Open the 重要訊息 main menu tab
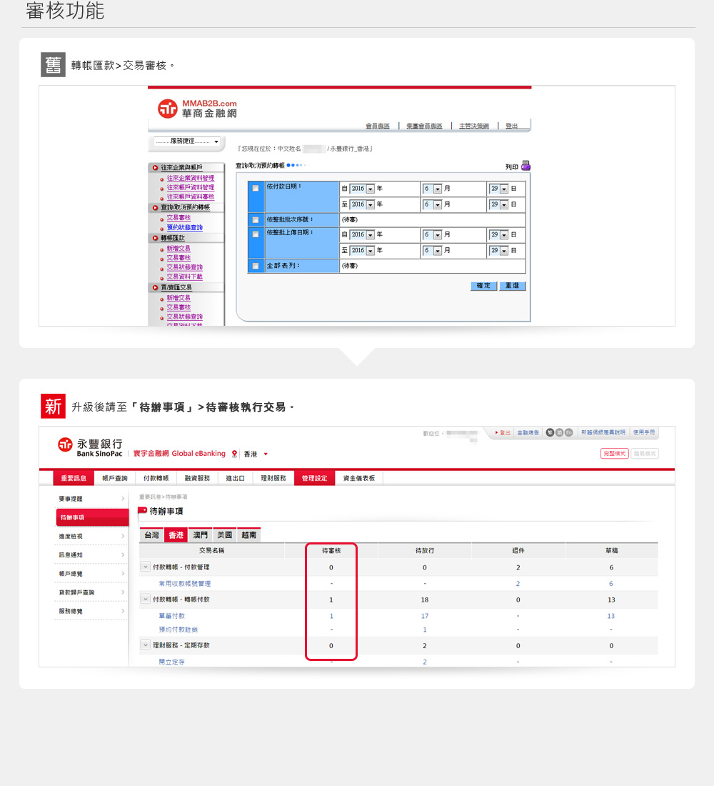Image resolution: width=714 pixels, height=786 pixels. 74,478
